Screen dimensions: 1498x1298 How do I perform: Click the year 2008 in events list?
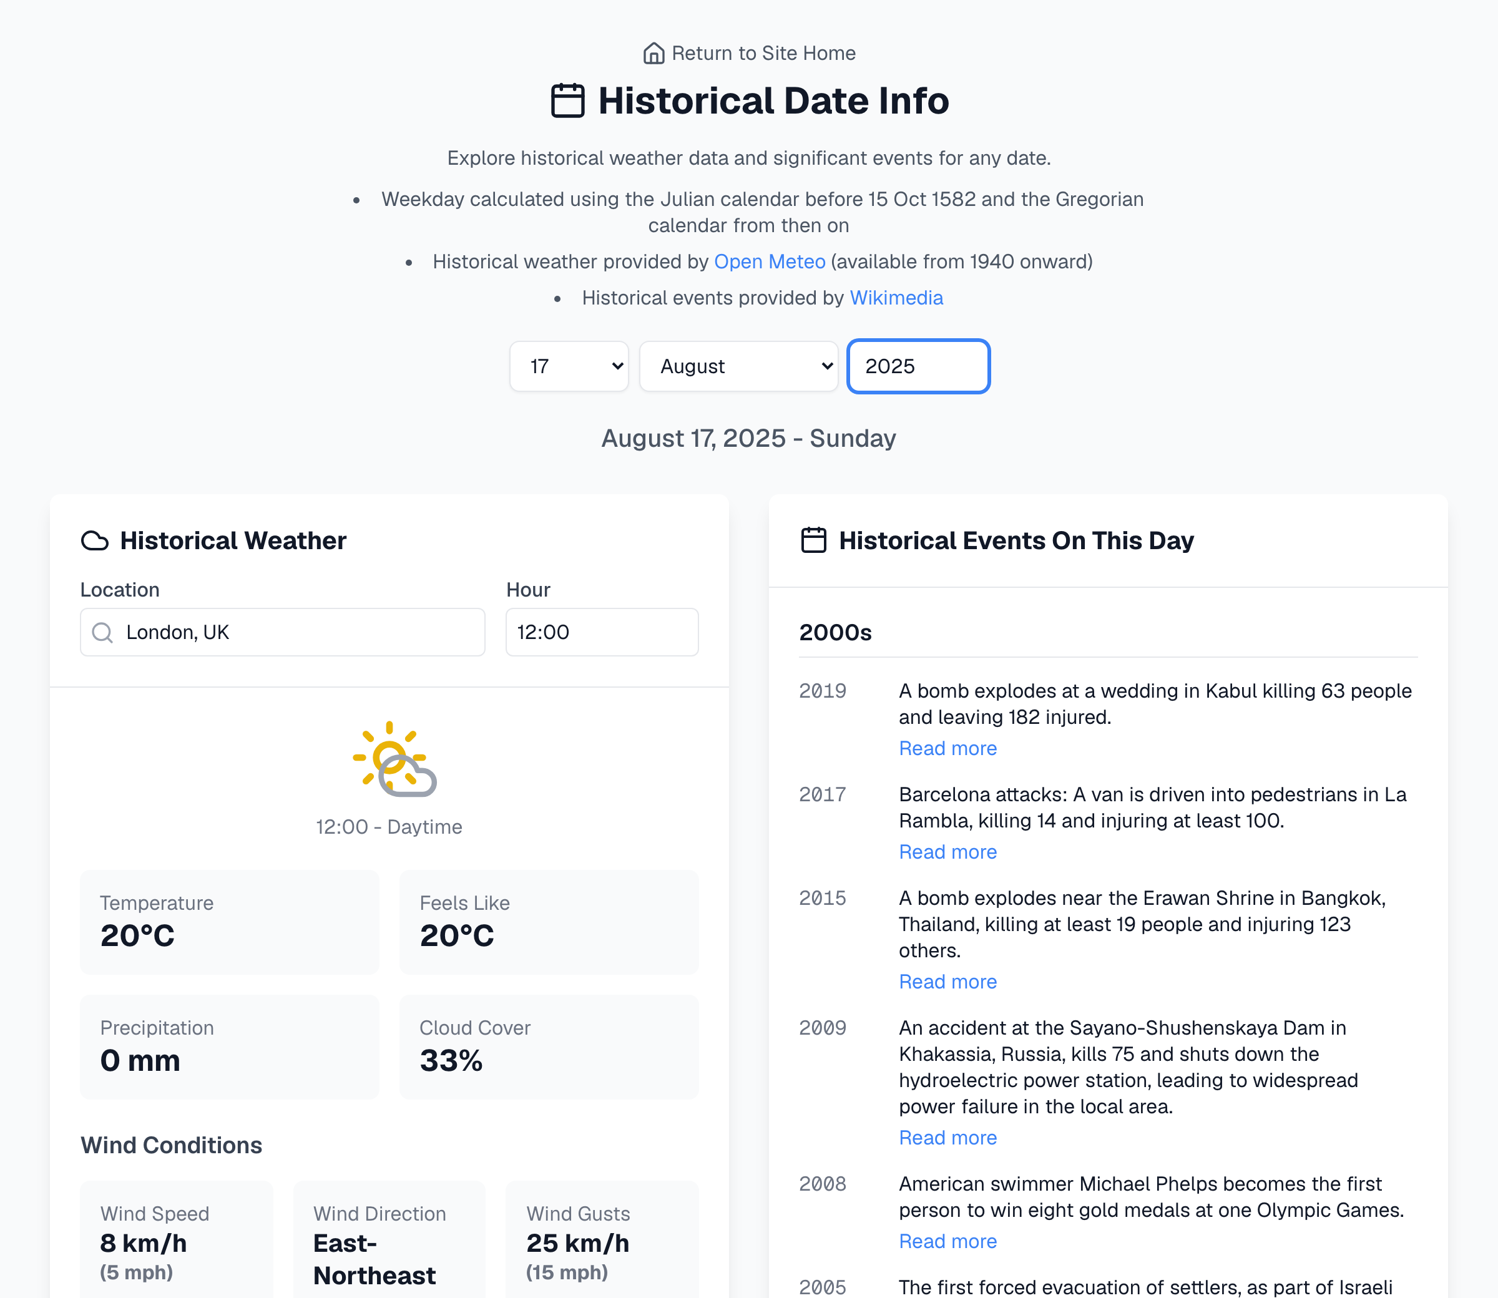(823, 1184)
